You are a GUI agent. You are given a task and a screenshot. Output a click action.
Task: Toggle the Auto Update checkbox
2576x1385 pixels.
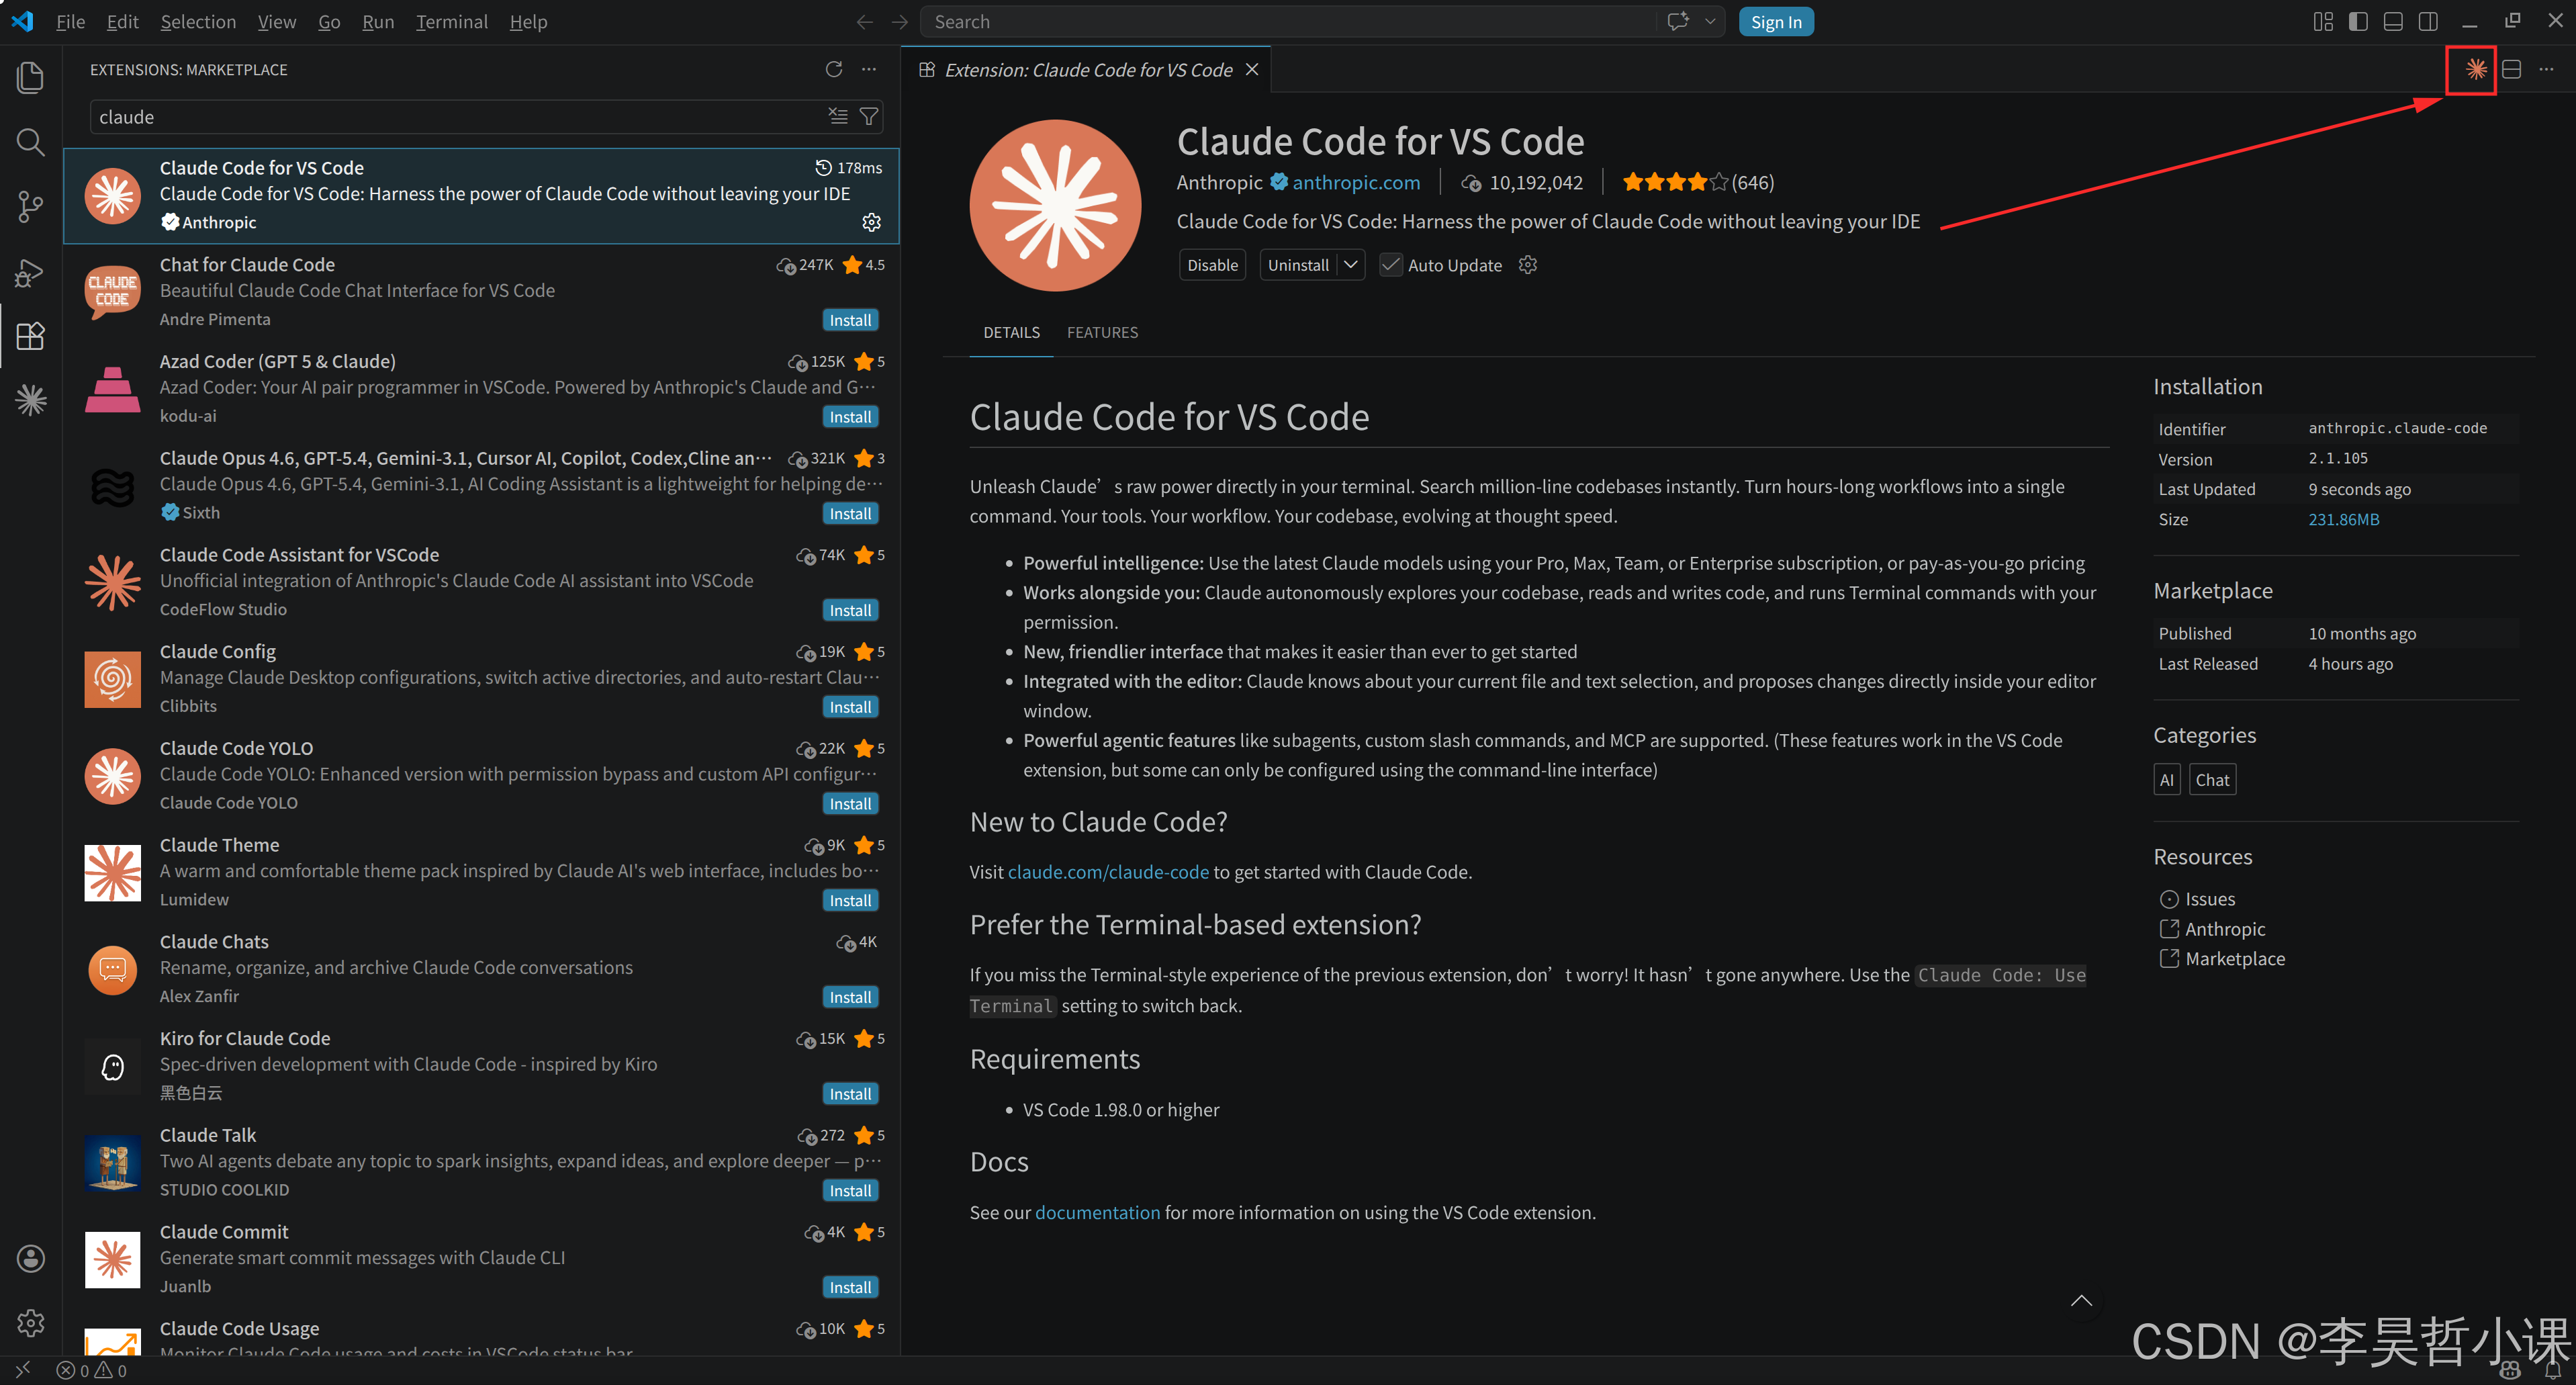click(x=1390, y=265)
